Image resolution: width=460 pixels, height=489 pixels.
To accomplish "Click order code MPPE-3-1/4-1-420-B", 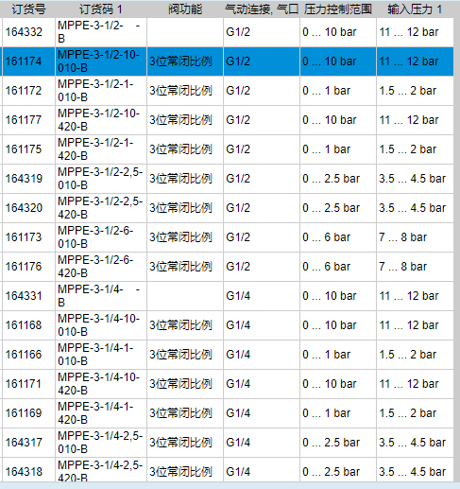I will click(x=95, y=413).
